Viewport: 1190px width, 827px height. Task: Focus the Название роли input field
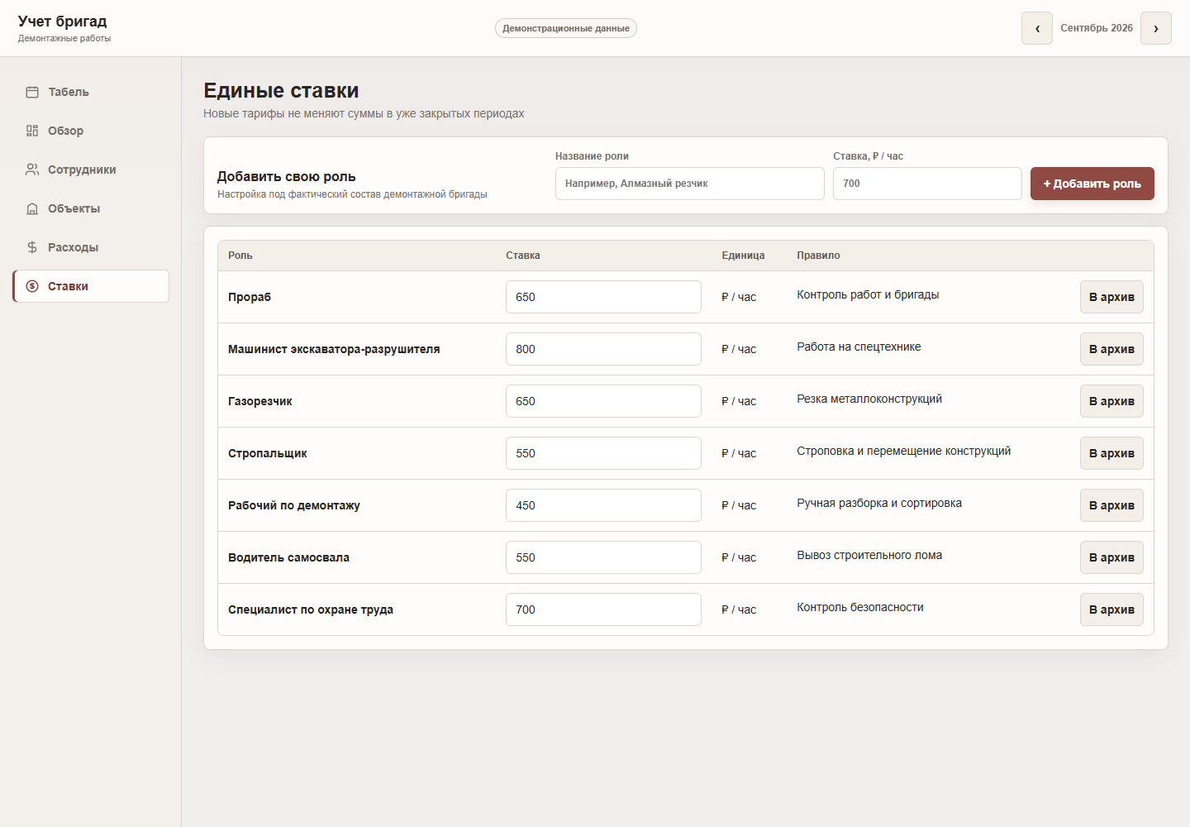pos(690,184)
